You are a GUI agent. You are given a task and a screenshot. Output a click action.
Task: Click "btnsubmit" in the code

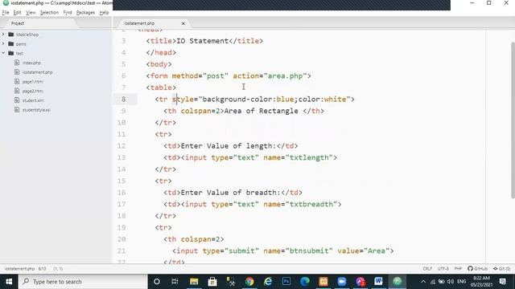click(x=309, y=251)
